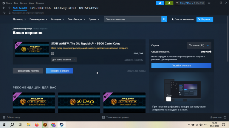Click the wallet balance 1 134,09₴
Image resolution: width=229 pixels, height=128 pixels.
point(199,3)
